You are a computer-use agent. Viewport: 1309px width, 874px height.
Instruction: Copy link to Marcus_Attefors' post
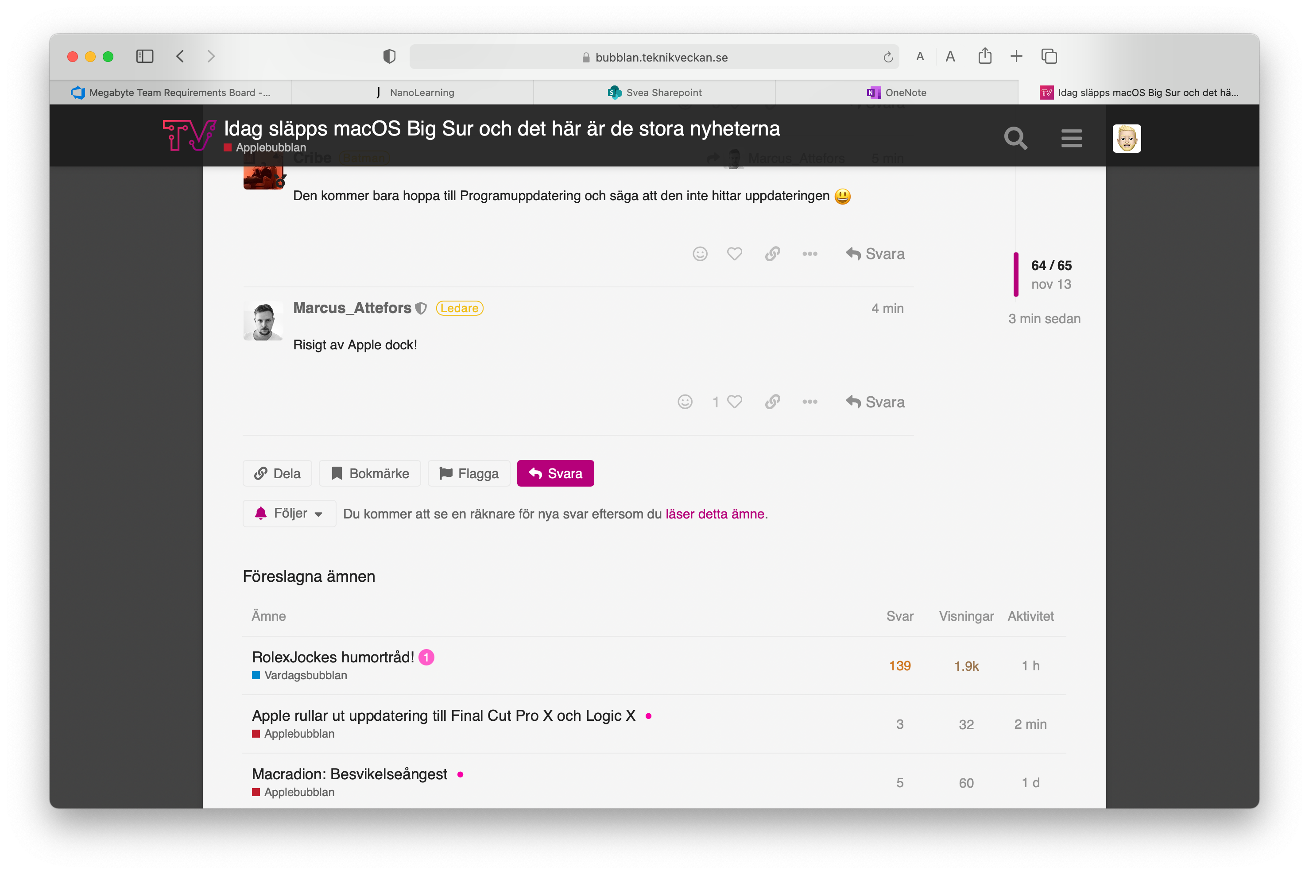pyautogui.click(x=773, y=402)
